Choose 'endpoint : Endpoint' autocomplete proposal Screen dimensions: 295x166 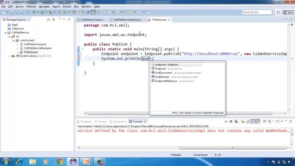(177, 65)
